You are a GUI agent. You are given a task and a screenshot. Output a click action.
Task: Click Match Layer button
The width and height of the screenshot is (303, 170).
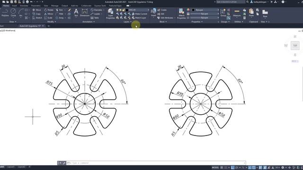(x=139, y=18)
